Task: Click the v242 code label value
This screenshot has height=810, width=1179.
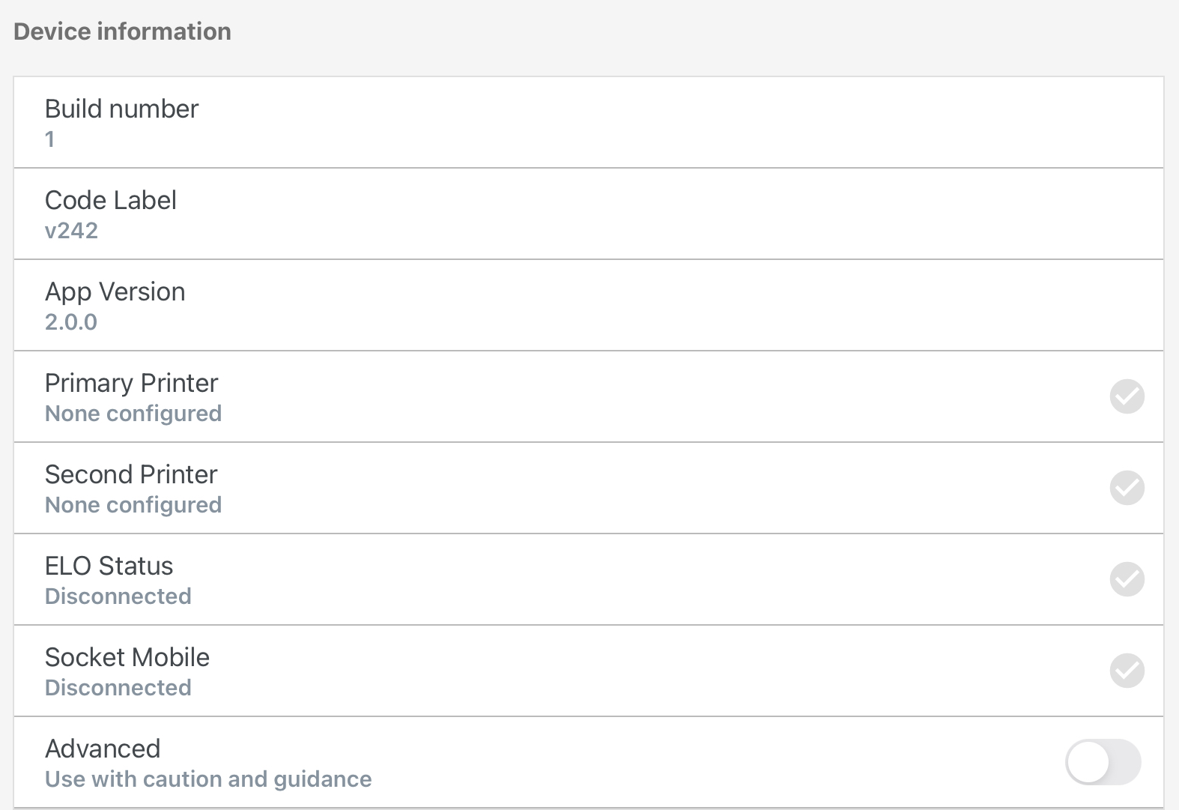Action: click(71, 231)
